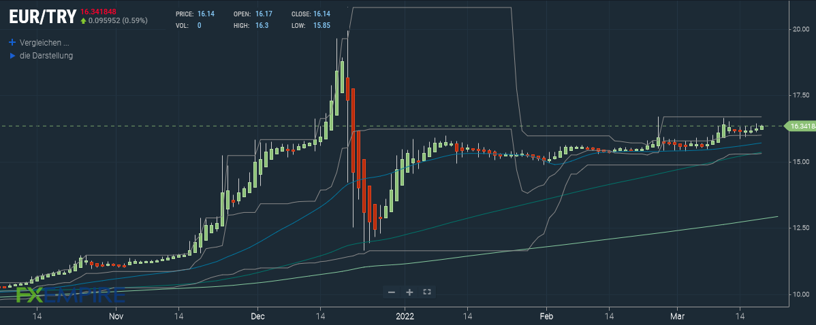The image size is (816, 325).
Task: Click the 10.00 price axis label
Action: tap(801, 294)
